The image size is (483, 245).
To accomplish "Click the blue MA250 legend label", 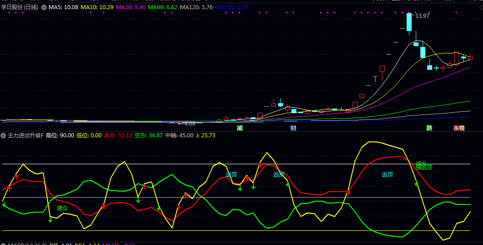I will point(231,8).
